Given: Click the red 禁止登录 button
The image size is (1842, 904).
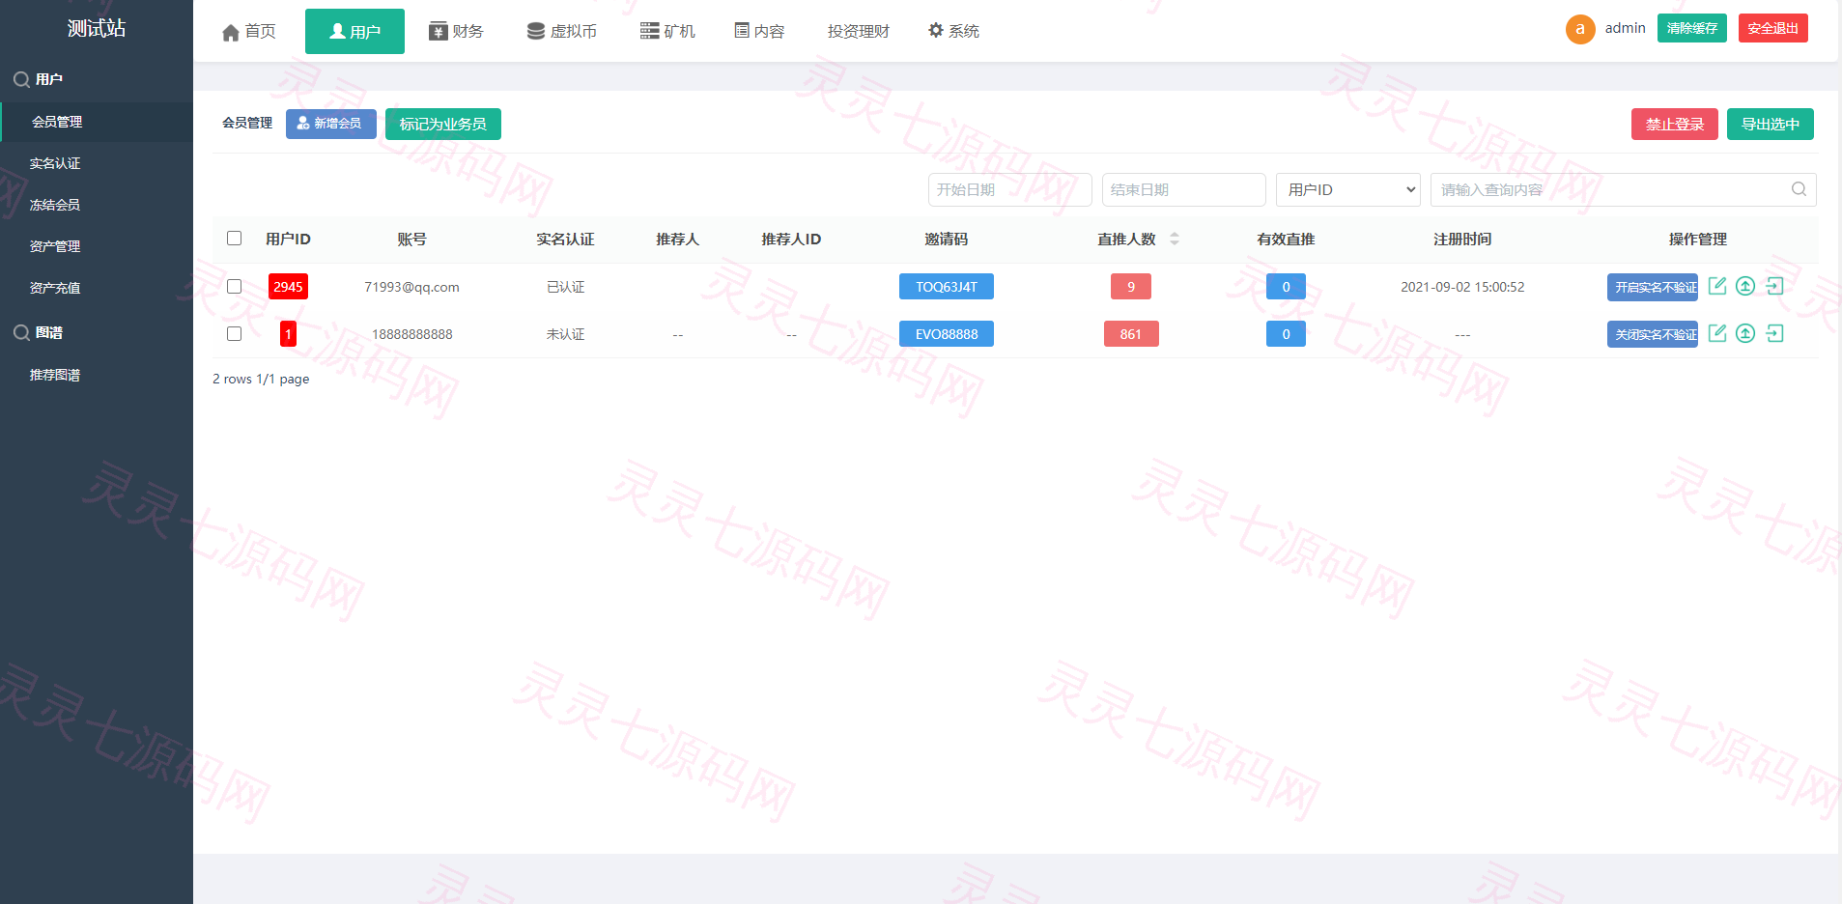Looking at the screenshot, I should [1675, 124].
